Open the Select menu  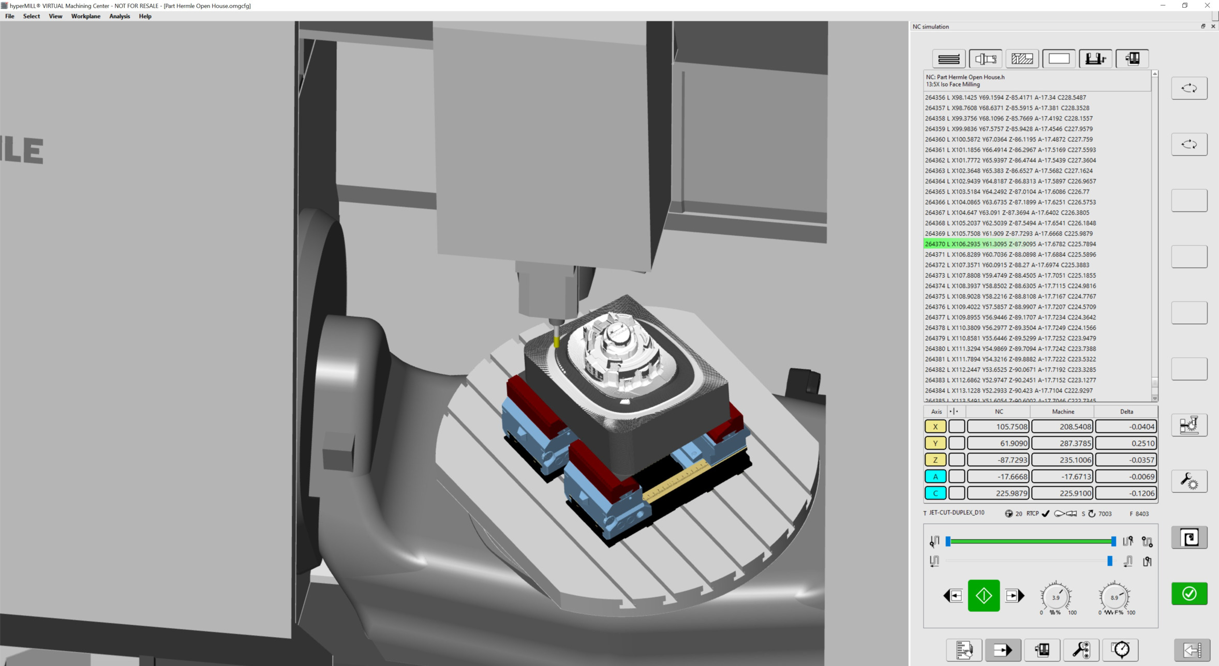(x=32, y=16)
